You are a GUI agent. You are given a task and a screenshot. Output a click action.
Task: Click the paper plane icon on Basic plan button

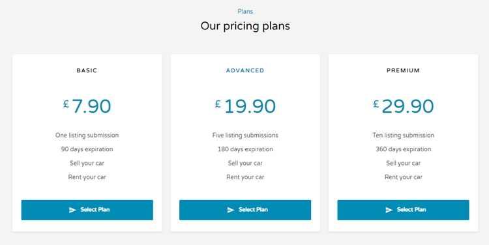tap(72, 210)
